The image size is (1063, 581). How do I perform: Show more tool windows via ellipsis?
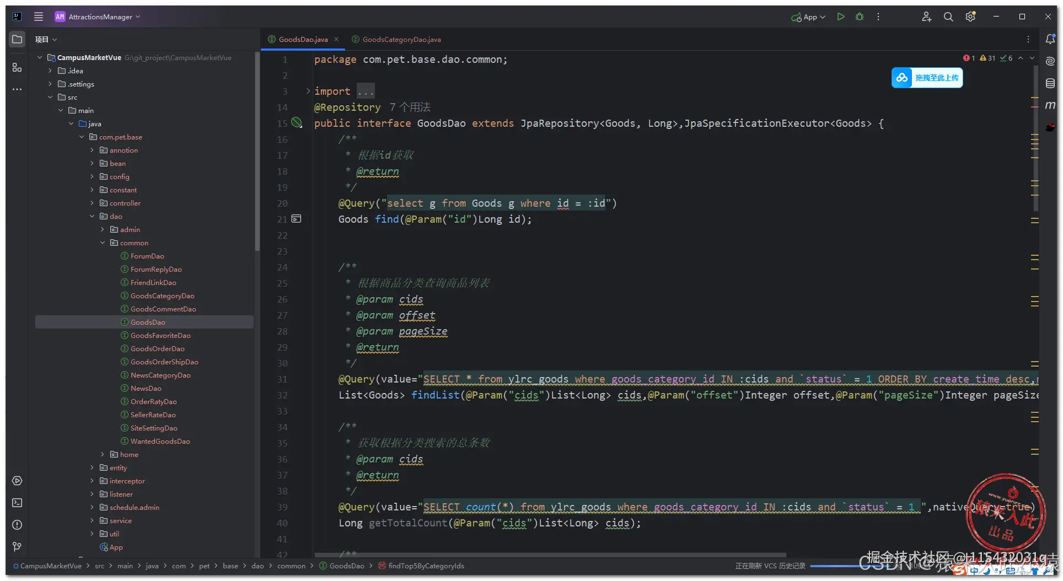coord(17,89)
